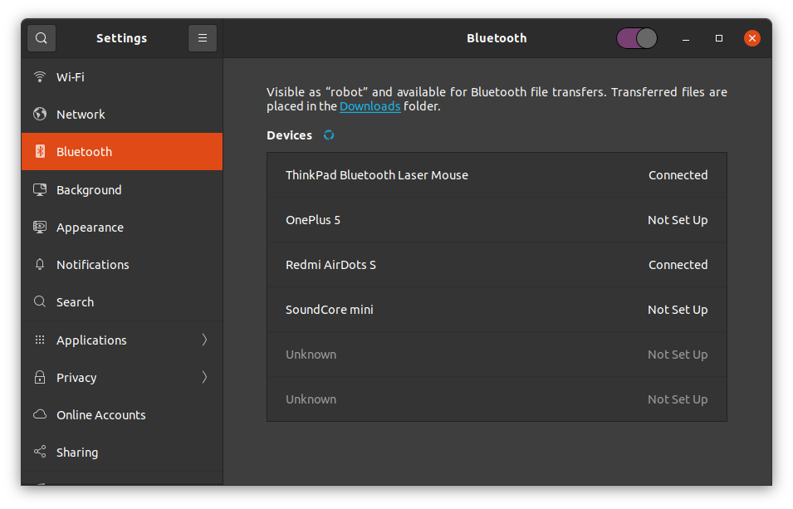
Task: Click the Bluetooth symbol icon in the sidebar
Action: pyautogui.click(x=40, y=151)
